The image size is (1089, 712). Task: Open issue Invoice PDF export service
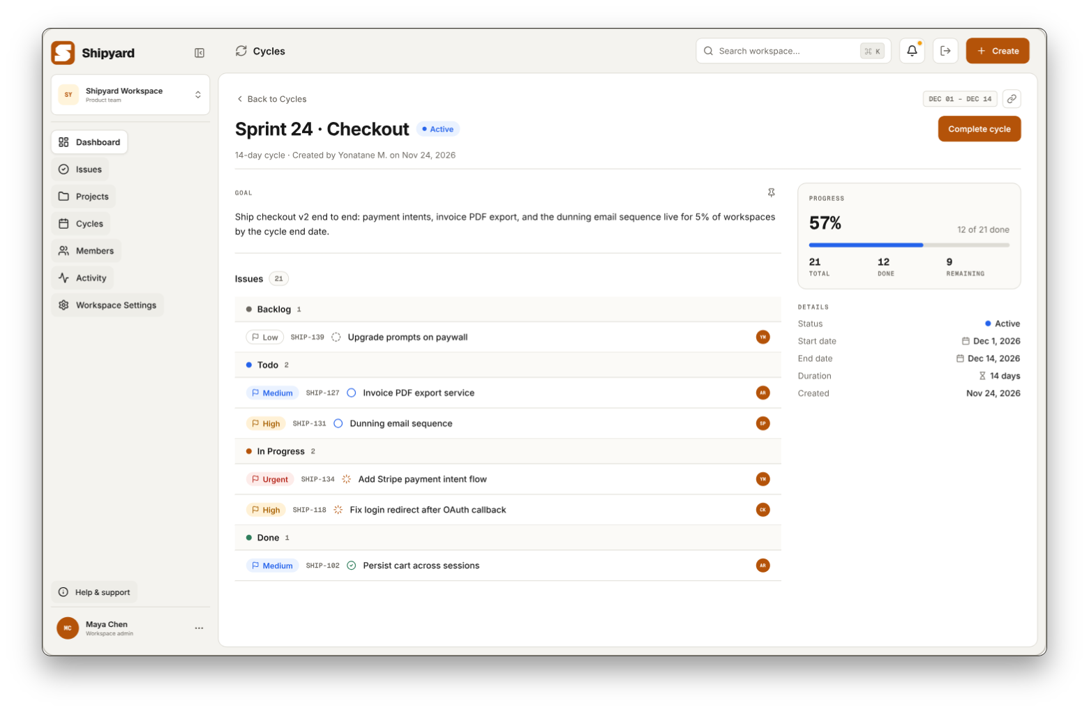point(419,393)
